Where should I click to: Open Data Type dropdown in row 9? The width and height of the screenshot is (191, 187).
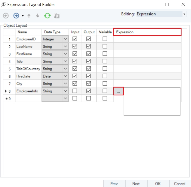click(65, 98)
